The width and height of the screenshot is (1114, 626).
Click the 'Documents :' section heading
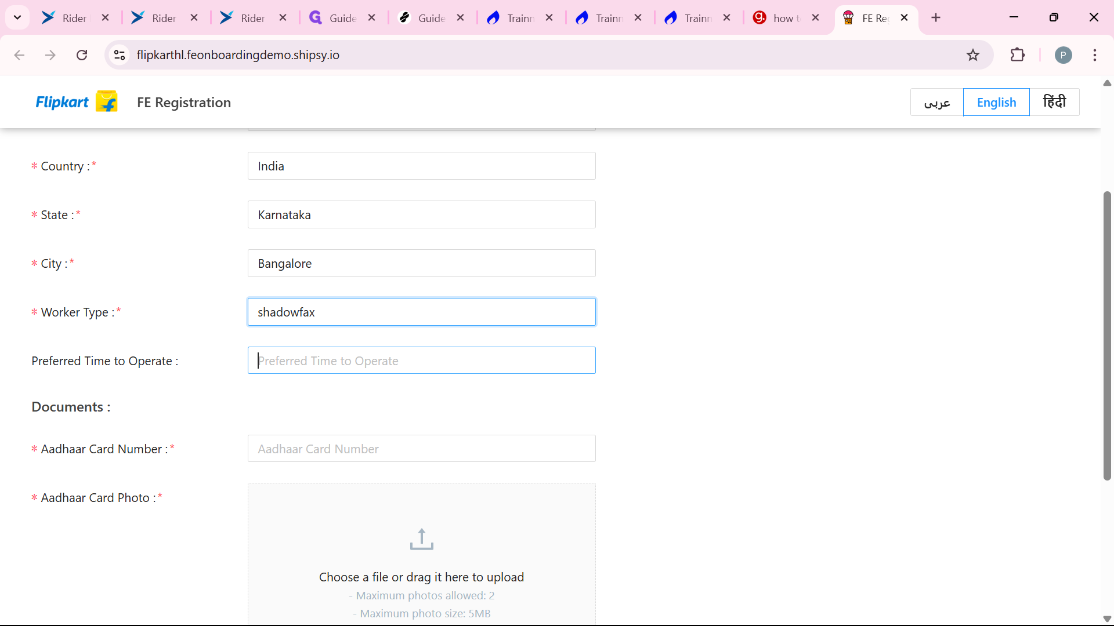coord(71,407)
